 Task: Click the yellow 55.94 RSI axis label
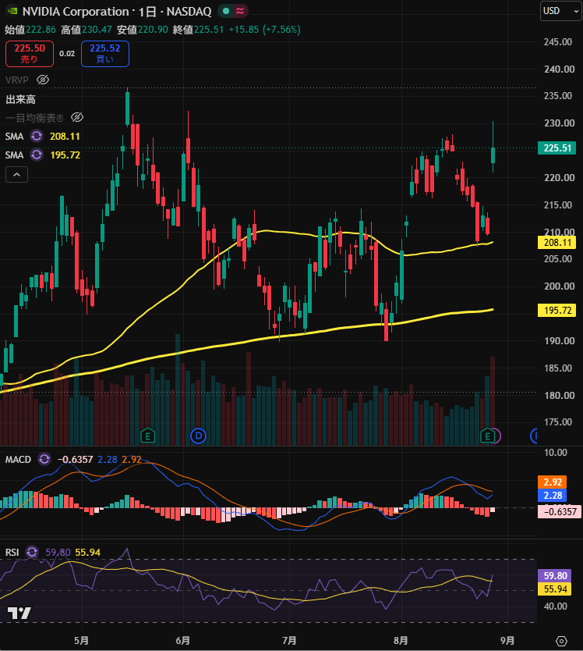[x=555, y=589]
